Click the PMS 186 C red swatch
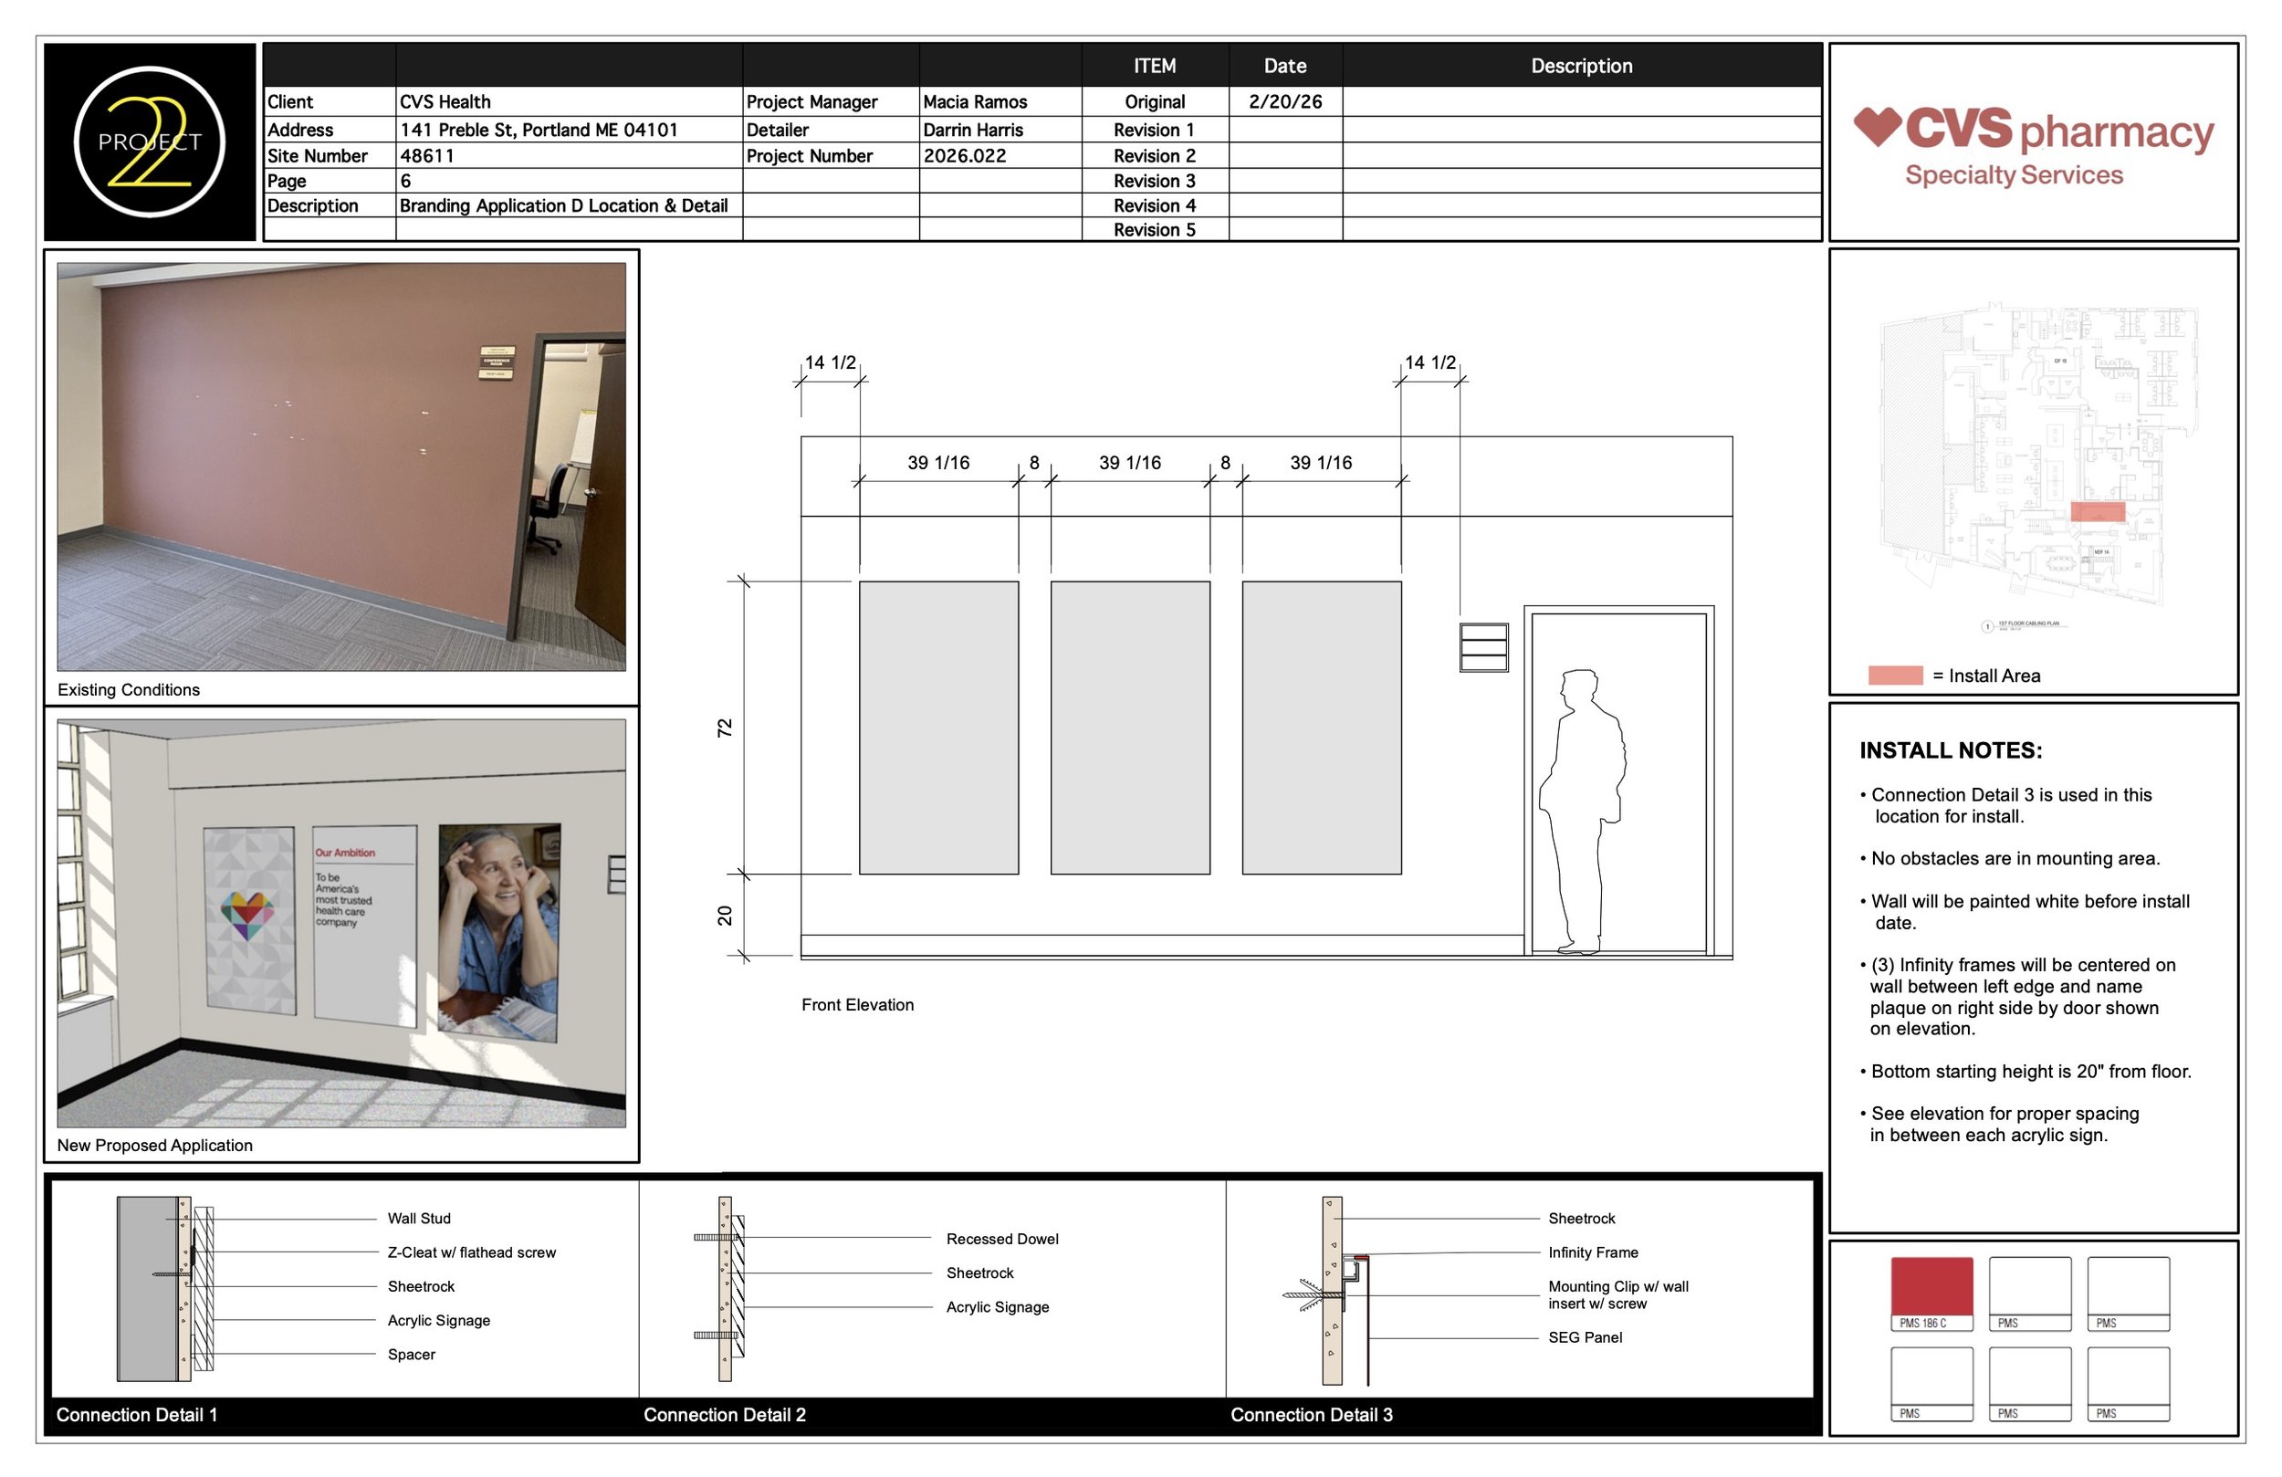The width and height of the screenshot is (2282, 1477). [1931, 1287]
